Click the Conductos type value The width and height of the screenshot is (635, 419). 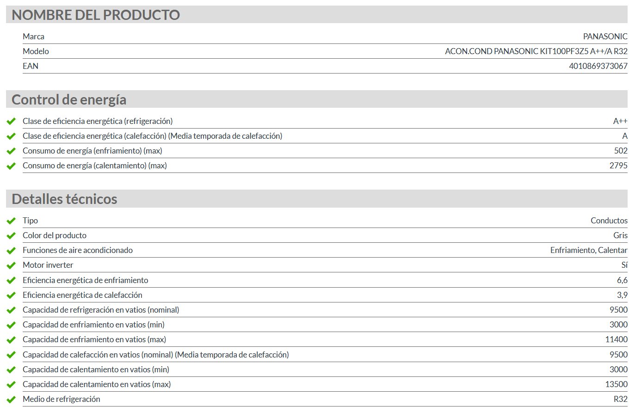609,221
